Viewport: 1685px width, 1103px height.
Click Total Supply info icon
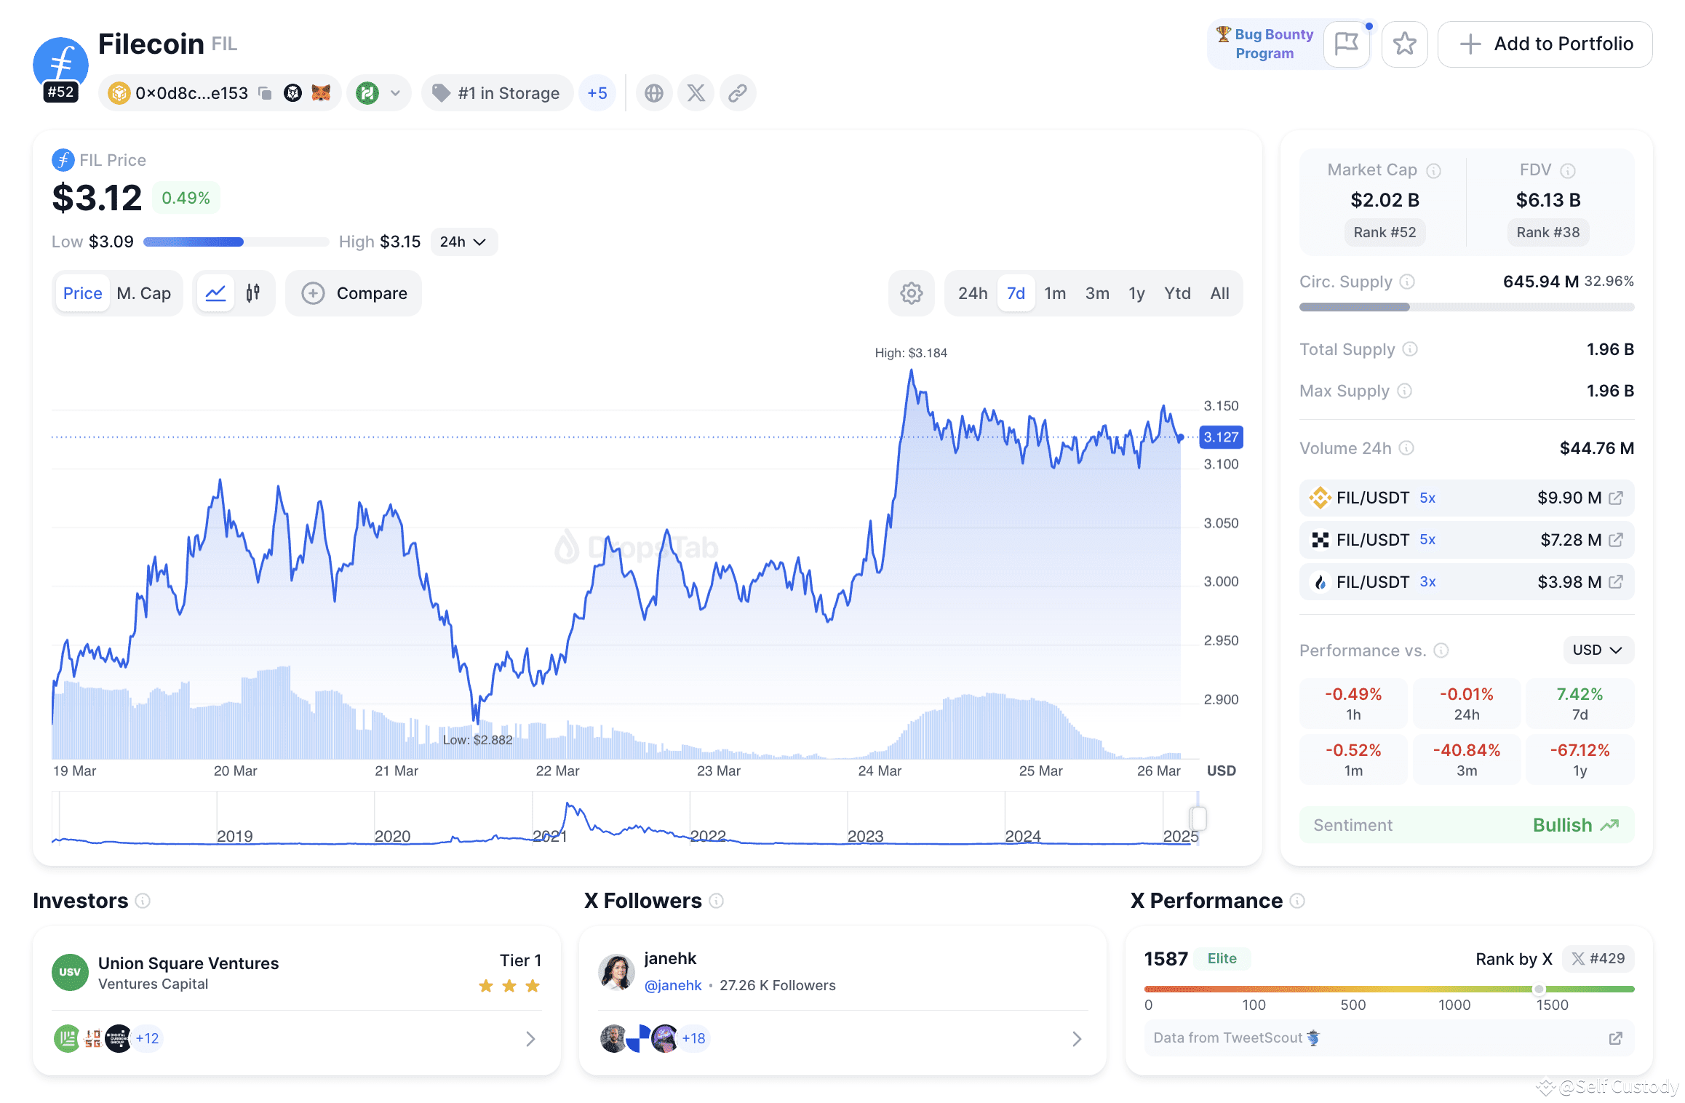click(1410, 349)
